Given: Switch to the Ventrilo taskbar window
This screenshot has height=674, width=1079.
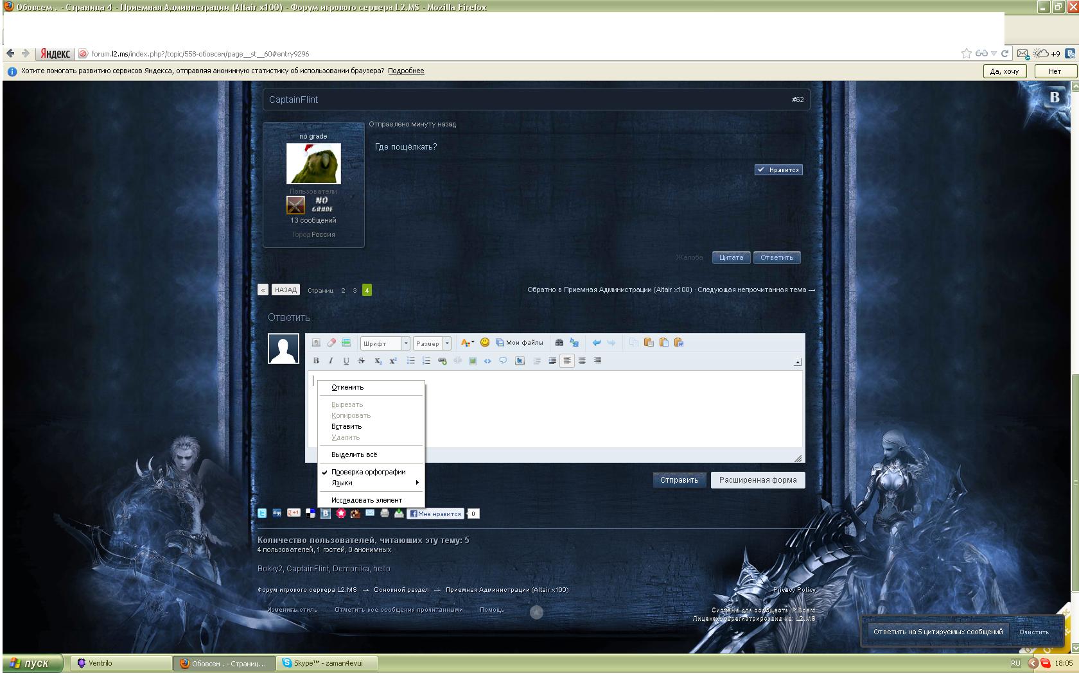Looking at the screenshot, I should point(120,664).
